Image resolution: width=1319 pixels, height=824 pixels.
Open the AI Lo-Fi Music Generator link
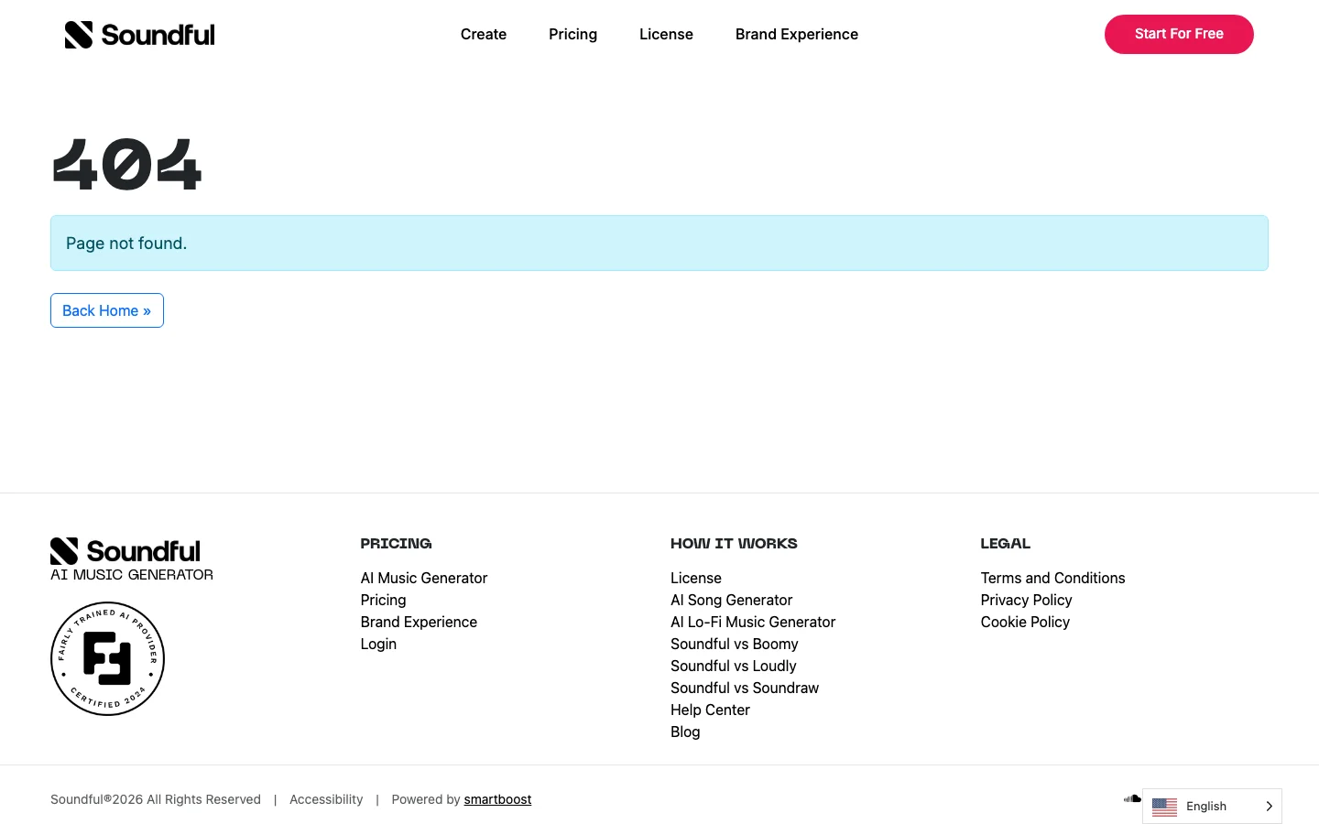point(753,622)
